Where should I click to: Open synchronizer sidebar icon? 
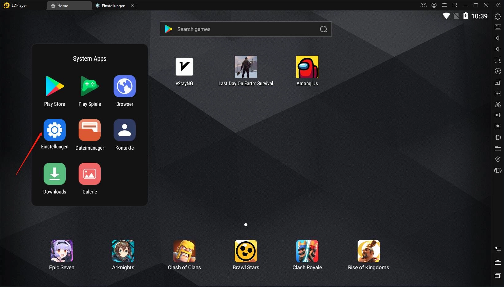point(498,126)
